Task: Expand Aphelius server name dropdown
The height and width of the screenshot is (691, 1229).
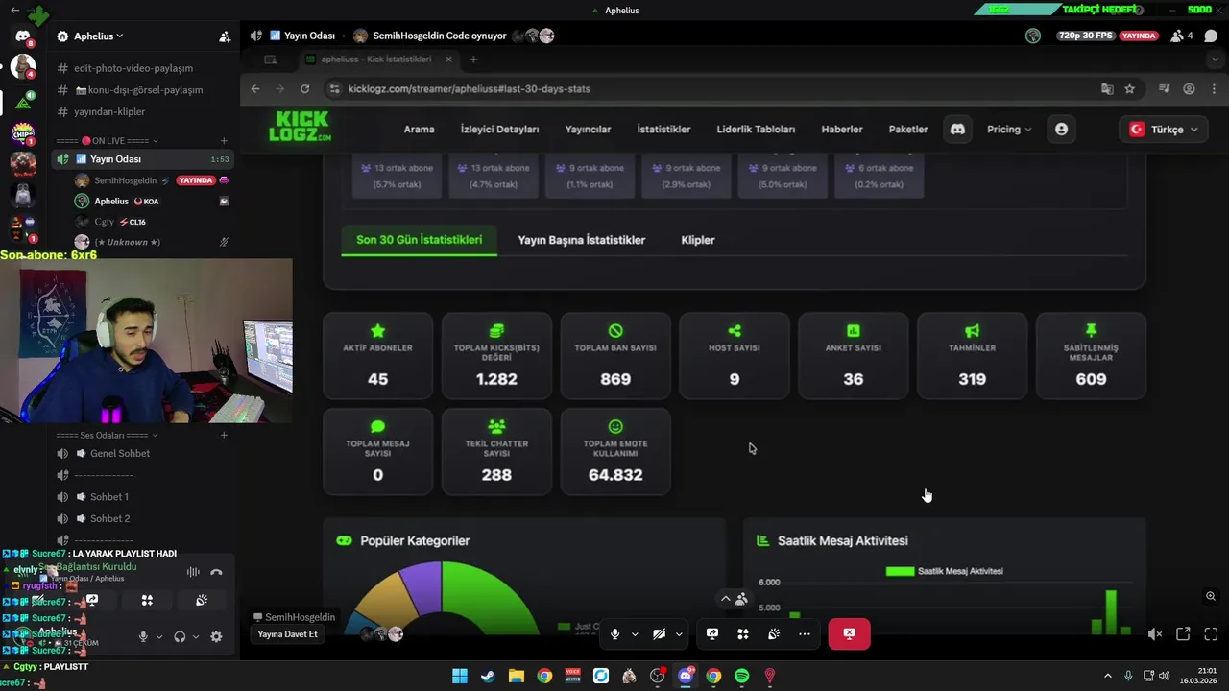Action: [x=99, y=36]
